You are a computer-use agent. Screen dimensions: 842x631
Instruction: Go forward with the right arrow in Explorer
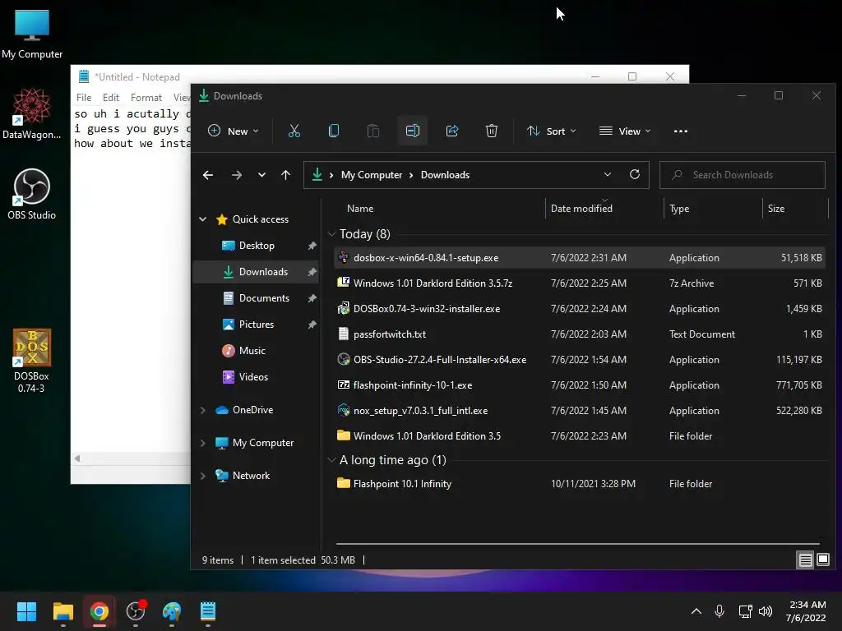pos(236,175)
